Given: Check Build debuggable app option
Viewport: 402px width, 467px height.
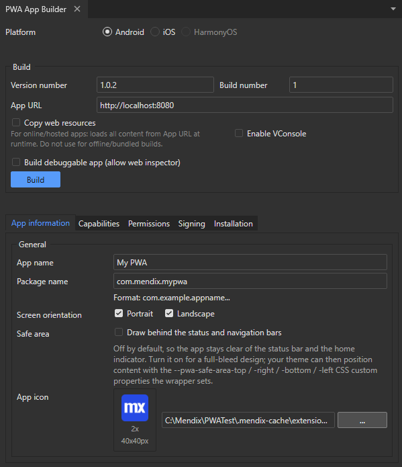Looking at the screenshot, I should click(x=16, y=162).
